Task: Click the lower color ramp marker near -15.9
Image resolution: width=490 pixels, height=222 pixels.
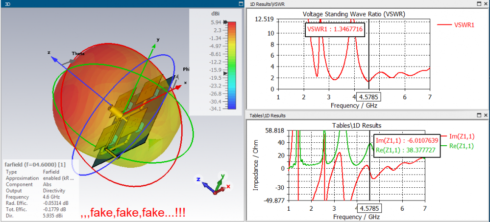Action: 225,73
